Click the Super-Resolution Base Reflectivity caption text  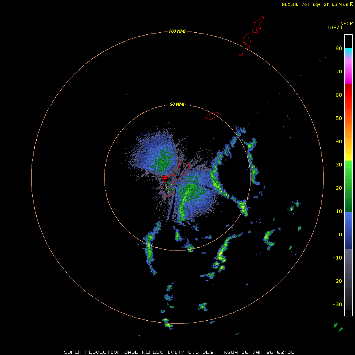(179, 352)
